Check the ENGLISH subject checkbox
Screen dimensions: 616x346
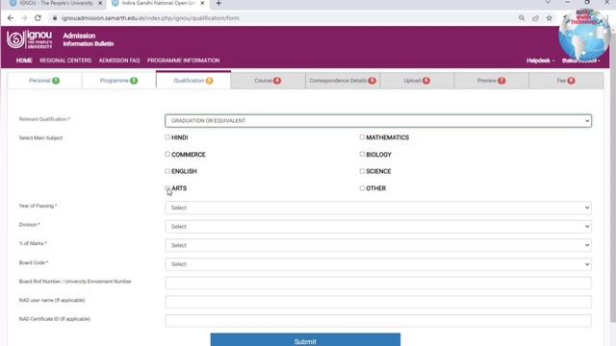click(167, 171)
